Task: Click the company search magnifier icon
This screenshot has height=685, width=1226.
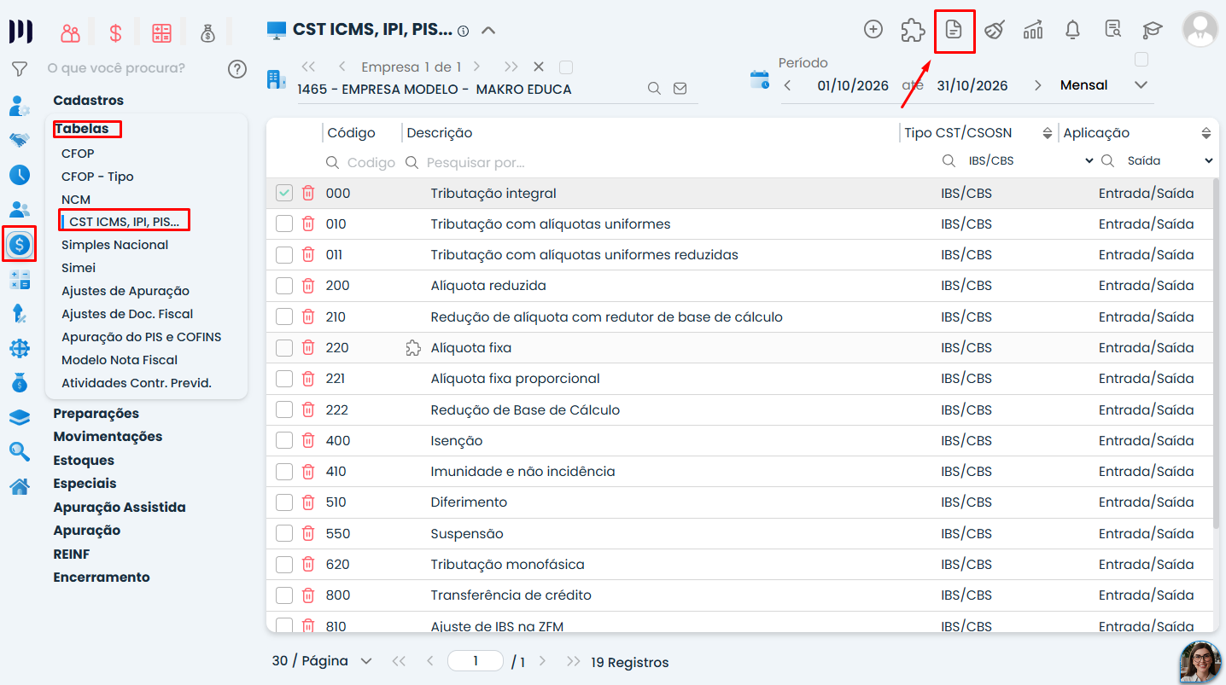Action: point(654,88)
